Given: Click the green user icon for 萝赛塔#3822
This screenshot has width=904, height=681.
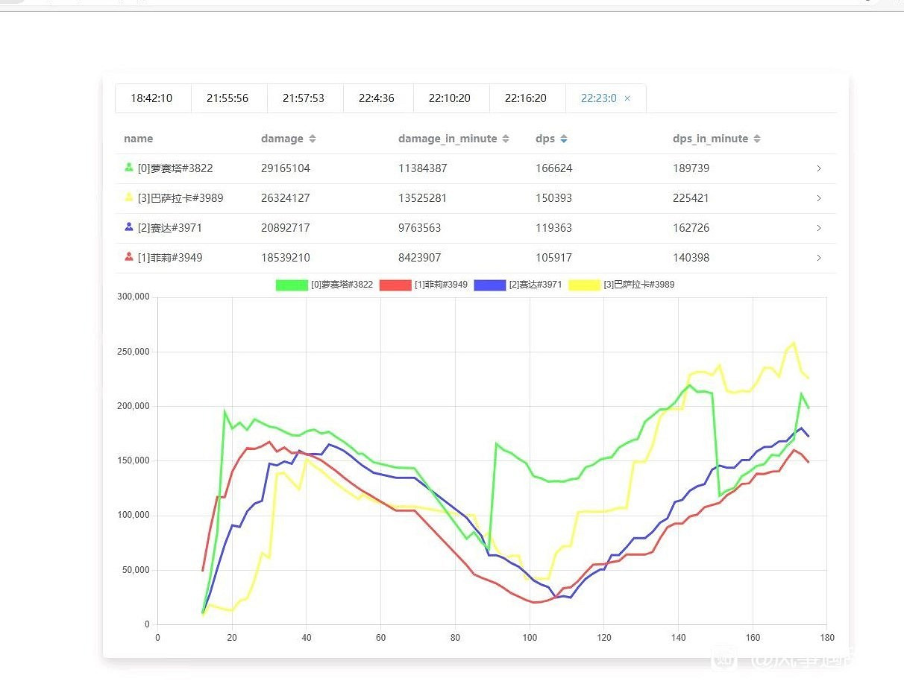Looking at the screenshot, I should (x=129, y=168).
